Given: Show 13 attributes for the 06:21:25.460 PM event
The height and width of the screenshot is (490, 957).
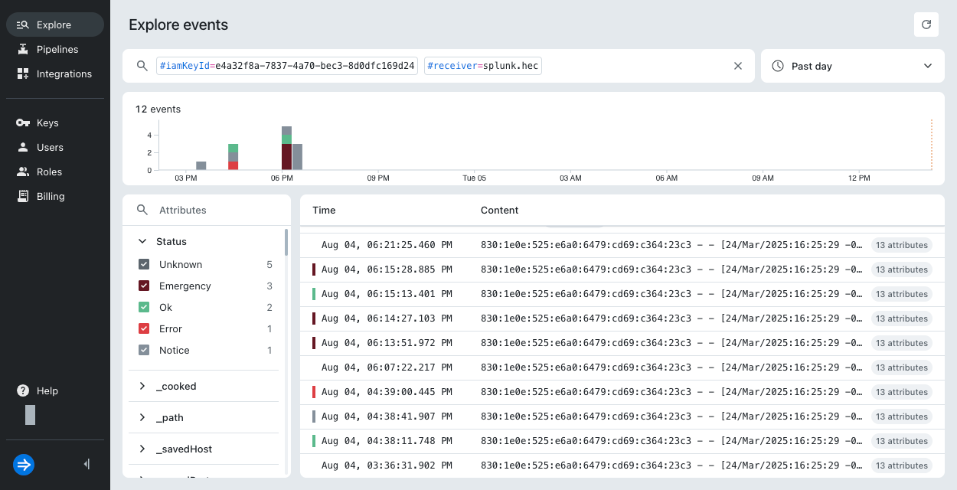Looking at the screenshot, I should [x=901, y=245].
